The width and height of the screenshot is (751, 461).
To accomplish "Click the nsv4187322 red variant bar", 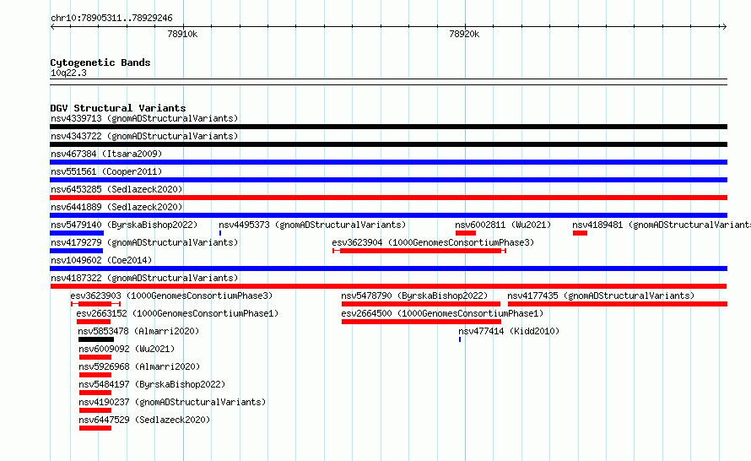I will coord(388,286).
